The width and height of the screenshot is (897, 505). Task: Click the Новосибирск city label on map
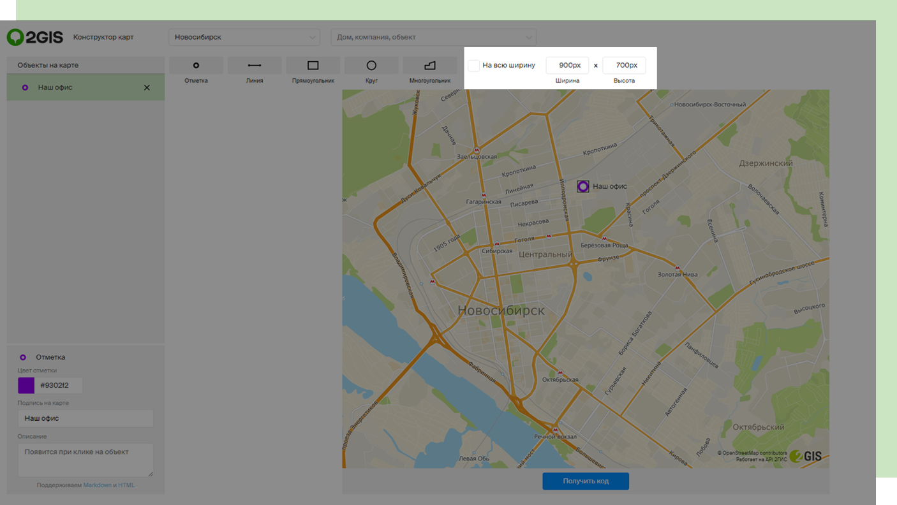[x=501, y=311]
